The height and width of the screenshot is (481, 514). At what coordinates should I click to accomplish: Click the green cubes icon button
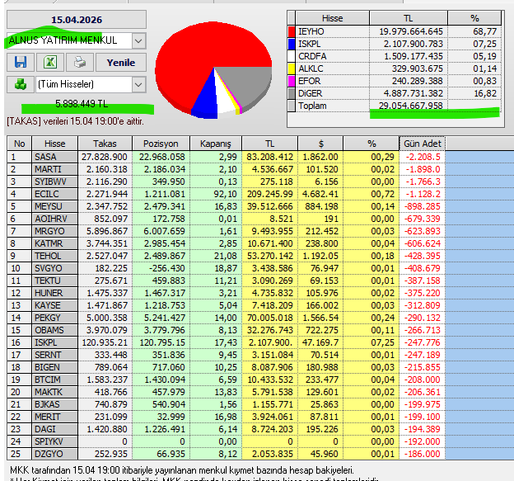point(21,84)
